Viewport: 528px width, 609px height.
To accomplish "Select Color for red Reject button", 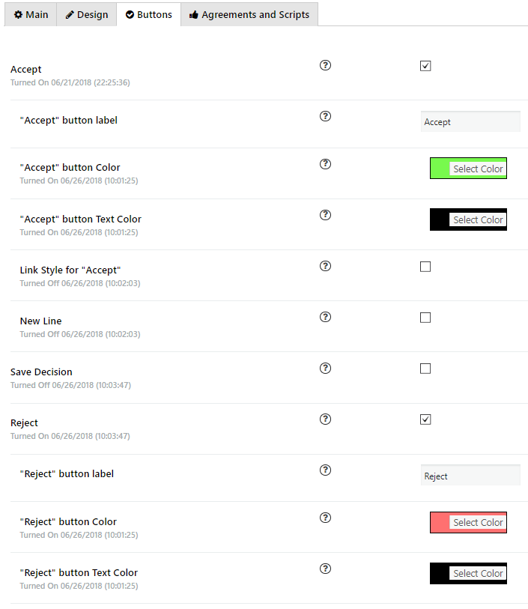I will (x=478, y=522).
